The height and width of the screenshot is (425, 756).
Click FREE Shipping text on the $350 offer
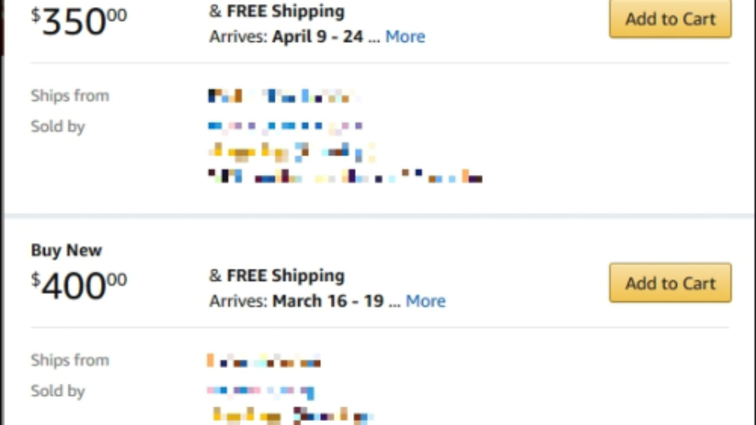tap(285, 11)
